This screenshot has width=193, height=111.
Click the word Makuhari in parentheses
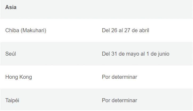[x=34, y=30]
